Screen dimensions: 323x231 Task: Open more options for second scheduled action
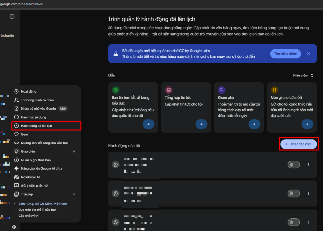coord(308,193)
